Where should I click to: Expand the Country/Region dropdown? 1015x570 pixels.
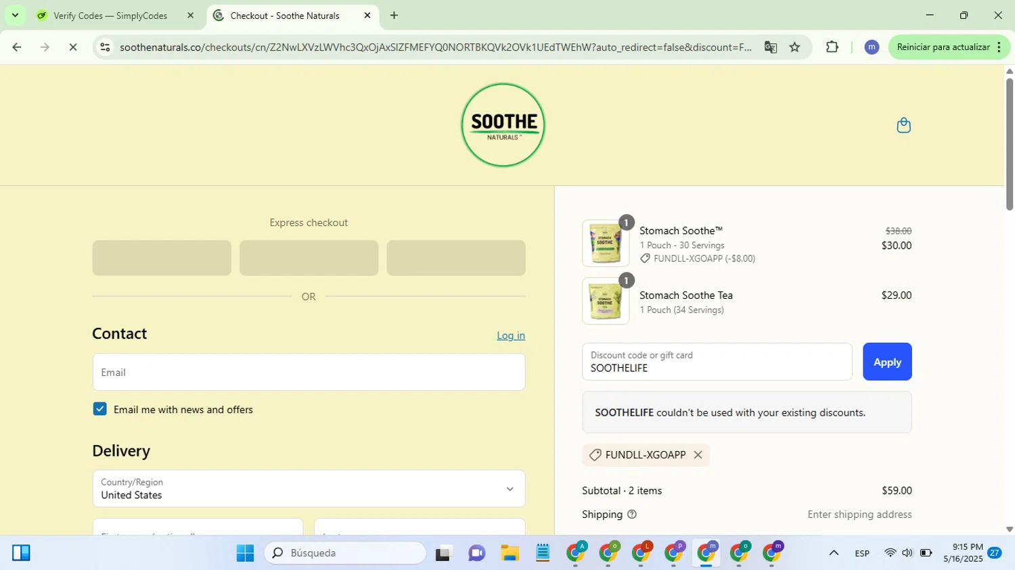[x=309, y=488]
